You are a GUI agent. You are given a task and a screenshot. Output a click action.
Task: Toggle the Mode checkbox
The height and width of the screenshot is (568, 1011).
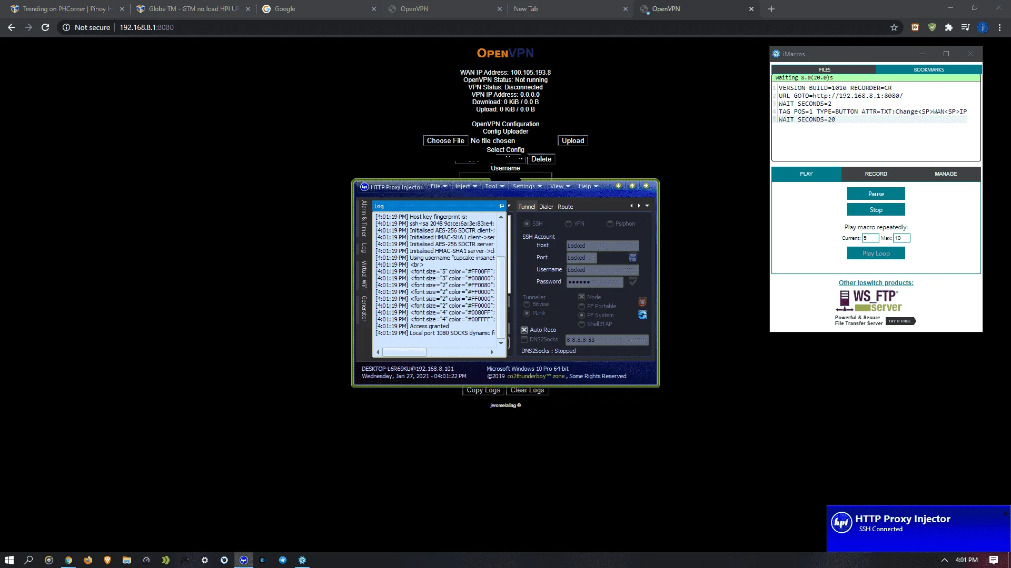coord(581,297)
